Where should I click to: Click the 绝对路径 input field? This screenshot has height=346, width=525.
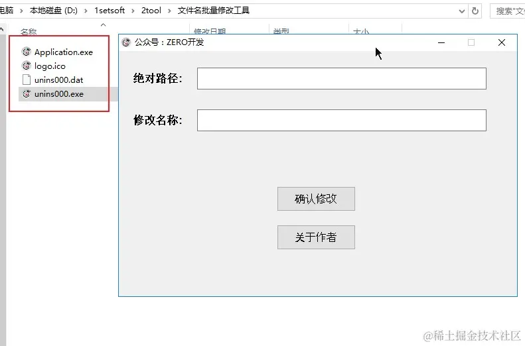click(x=342, y=79)
